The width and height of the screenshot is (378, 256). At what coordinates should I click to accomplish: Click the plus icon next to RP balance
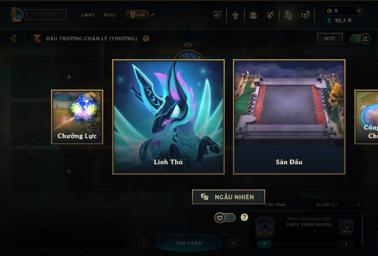359,11
